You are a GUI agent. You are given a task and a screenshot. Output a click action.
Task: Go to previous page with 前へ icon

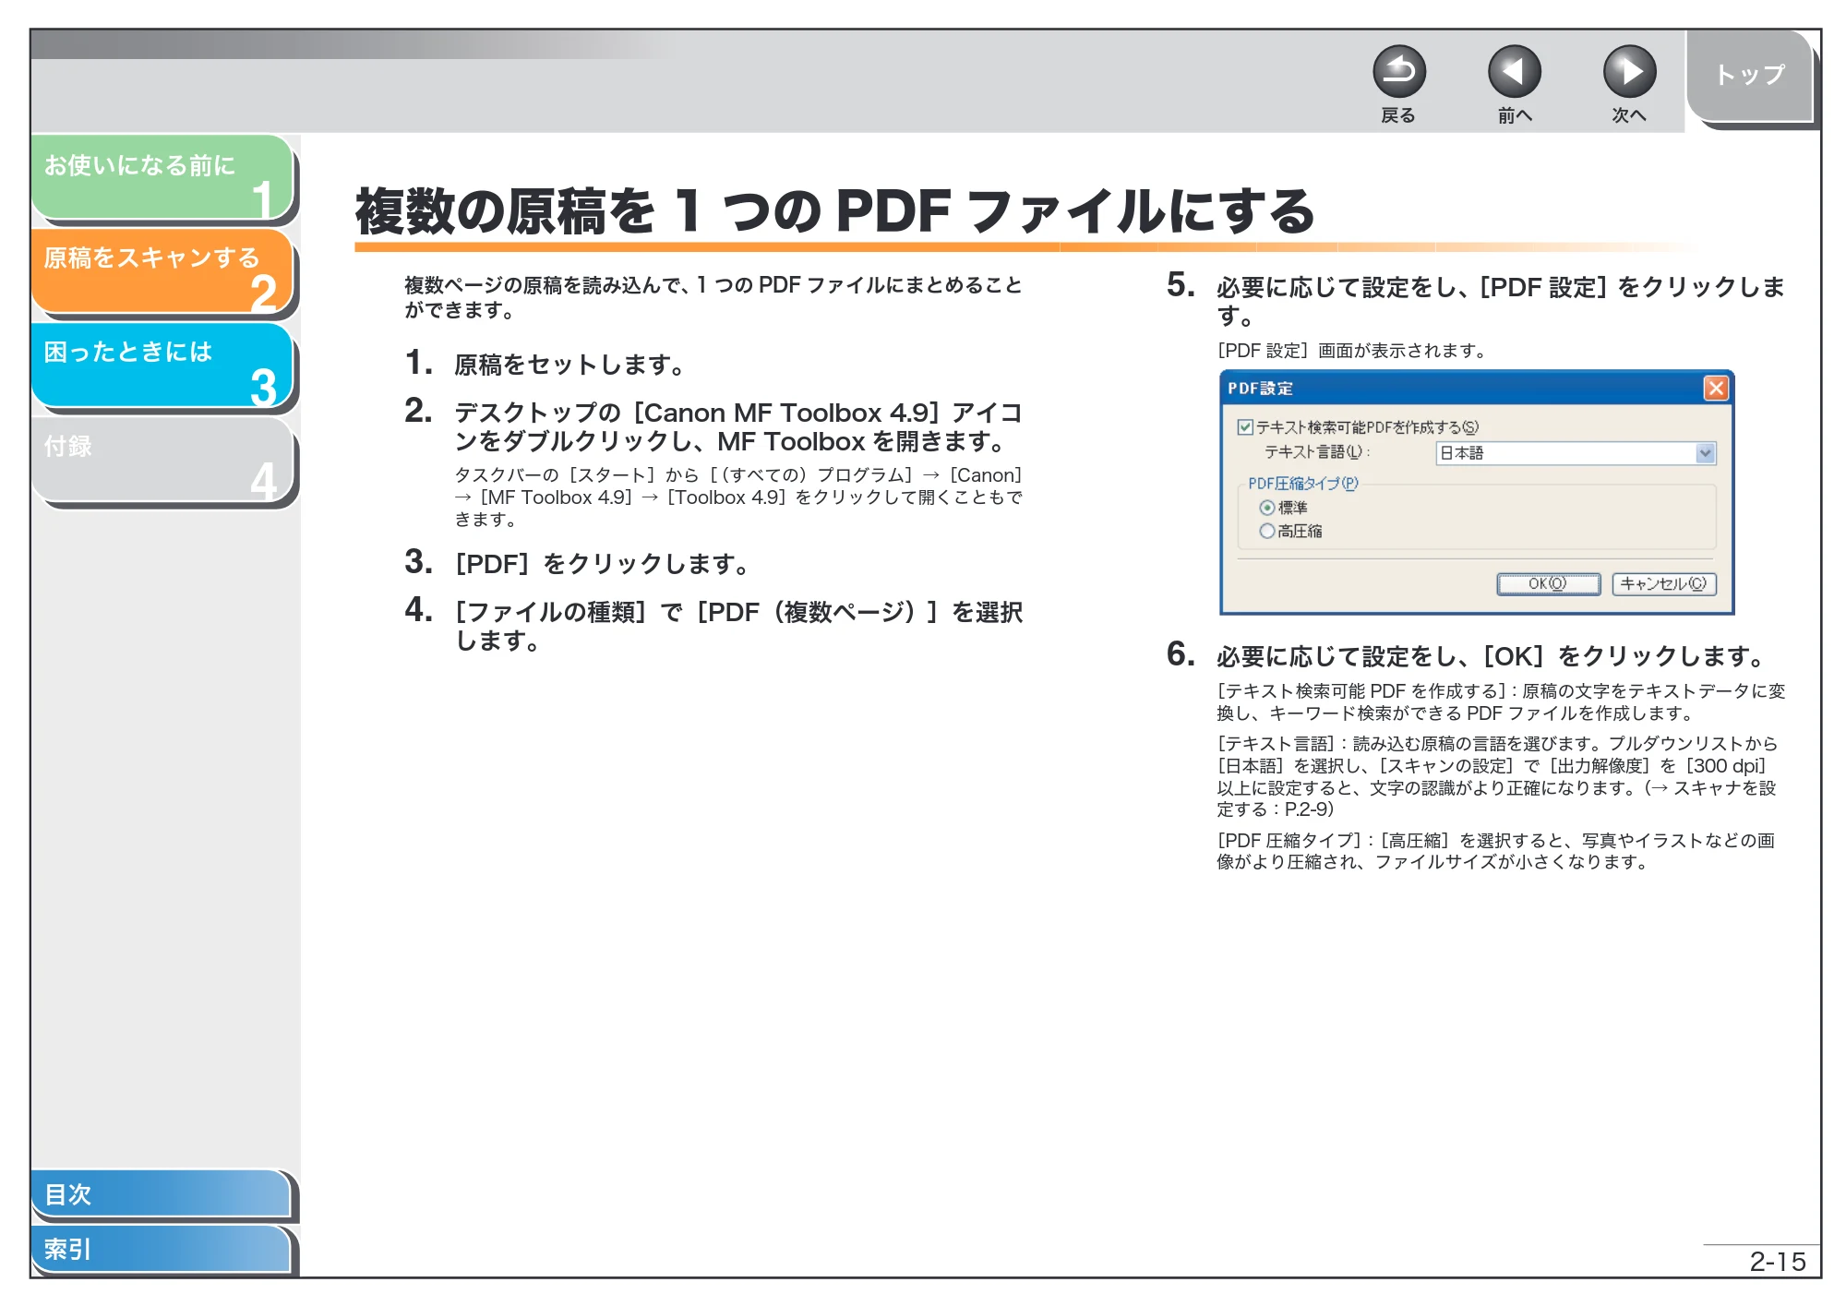(x=1514, y=72)
